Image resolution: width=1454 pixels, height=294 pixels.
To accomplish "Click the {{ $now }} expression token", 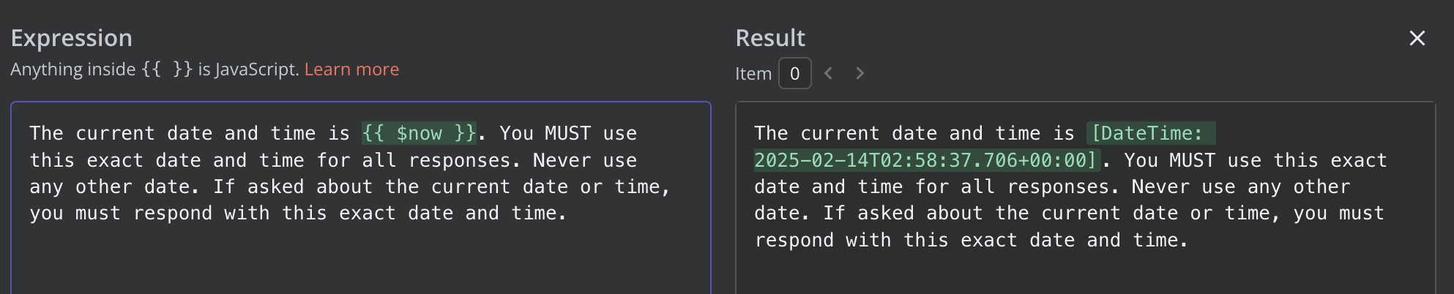I will click(420, 133).
